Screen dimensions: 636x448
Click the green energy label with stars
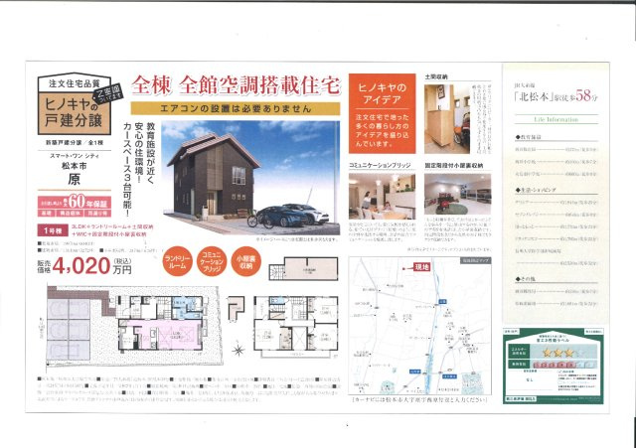tap(554, 367)
